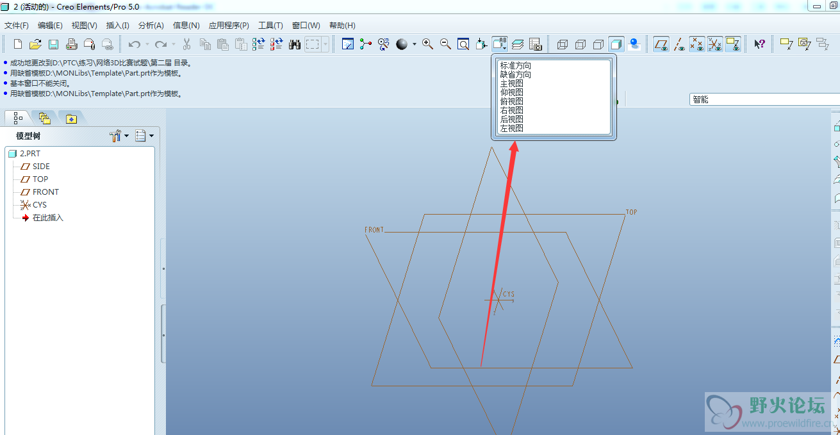
Task: Click the reorient view icon
Action: [x=482, y=44]
